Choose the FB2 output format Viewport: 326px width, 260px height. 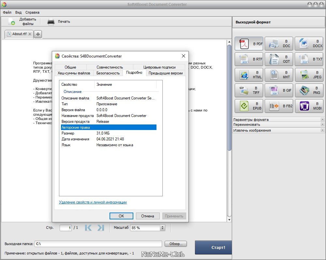[279, 106]
